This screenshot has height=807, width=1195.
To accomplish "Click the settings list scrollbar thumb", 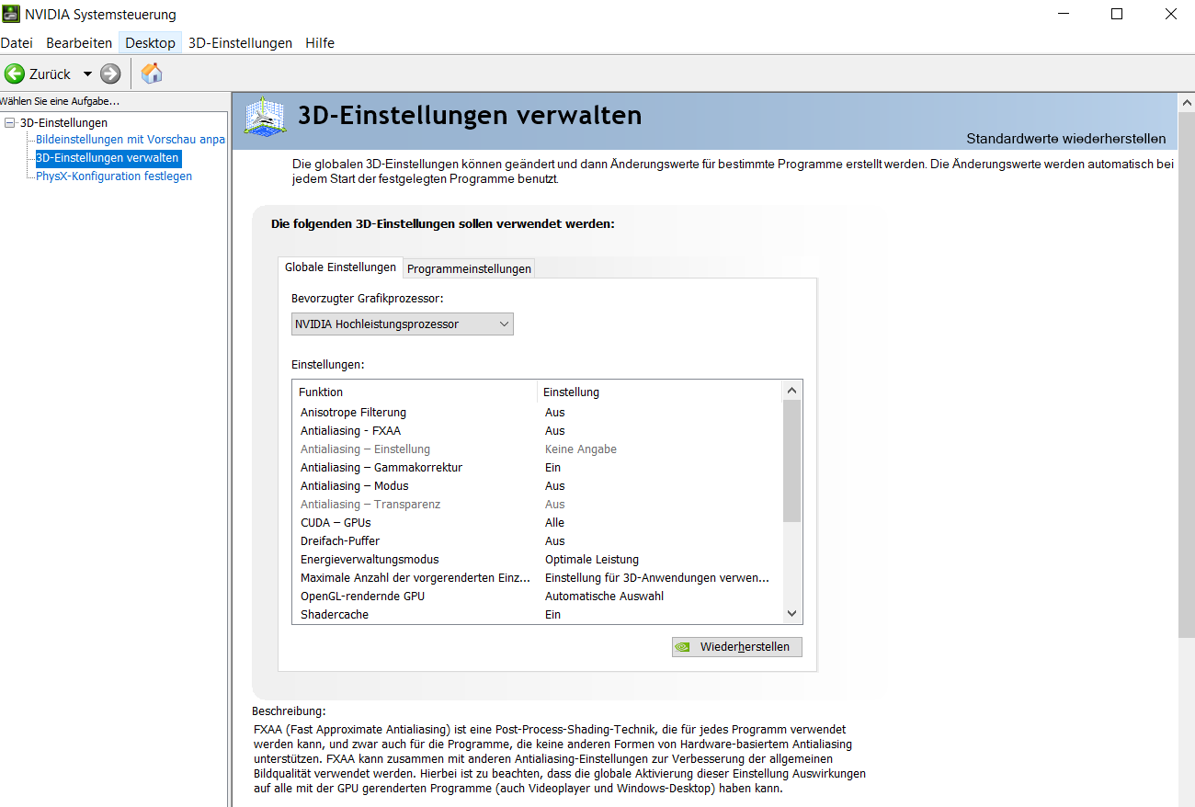I will tap(792, 461).
